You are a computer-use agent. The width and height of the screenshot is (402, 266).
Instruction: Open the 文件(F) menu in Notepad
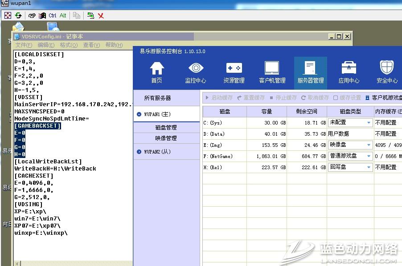[24, 45]
